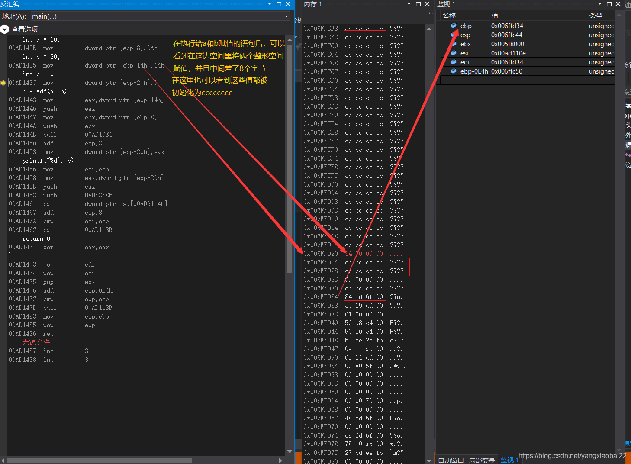Click the disassembly horizontal scrollbar thumb

tap(100, 461)
